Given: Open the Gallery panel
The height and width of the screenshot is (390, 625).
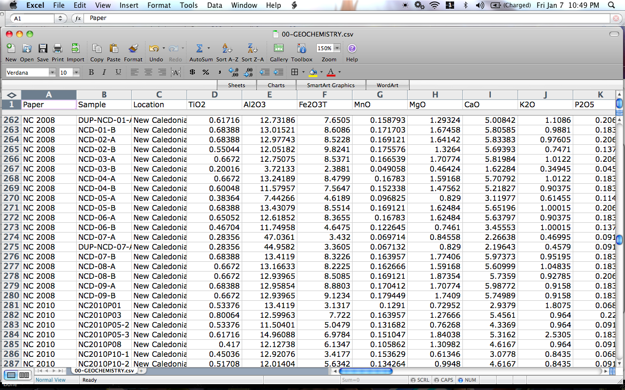Looking at the screenshot, I should pos(279,49).
